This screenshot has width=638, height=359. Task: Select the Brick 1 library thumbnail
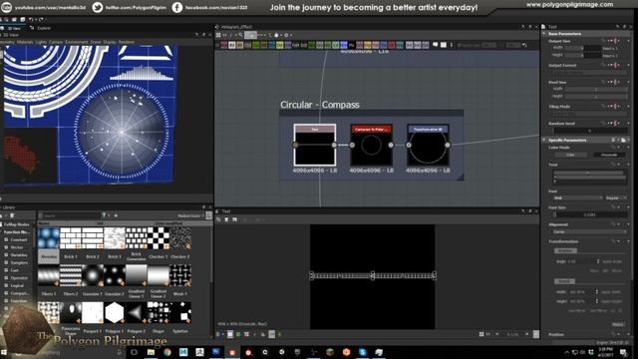point(71,238)
